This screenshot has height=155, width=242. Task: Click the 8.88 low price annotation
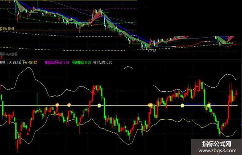(x=152, y=51)
